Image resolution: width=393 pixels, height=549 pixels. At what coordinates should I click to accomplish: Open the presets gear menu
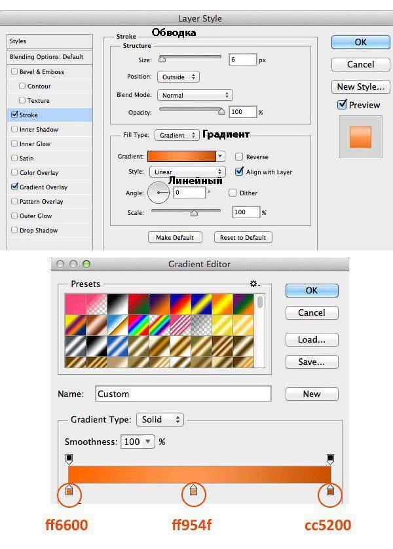click(x=254, y=284)
